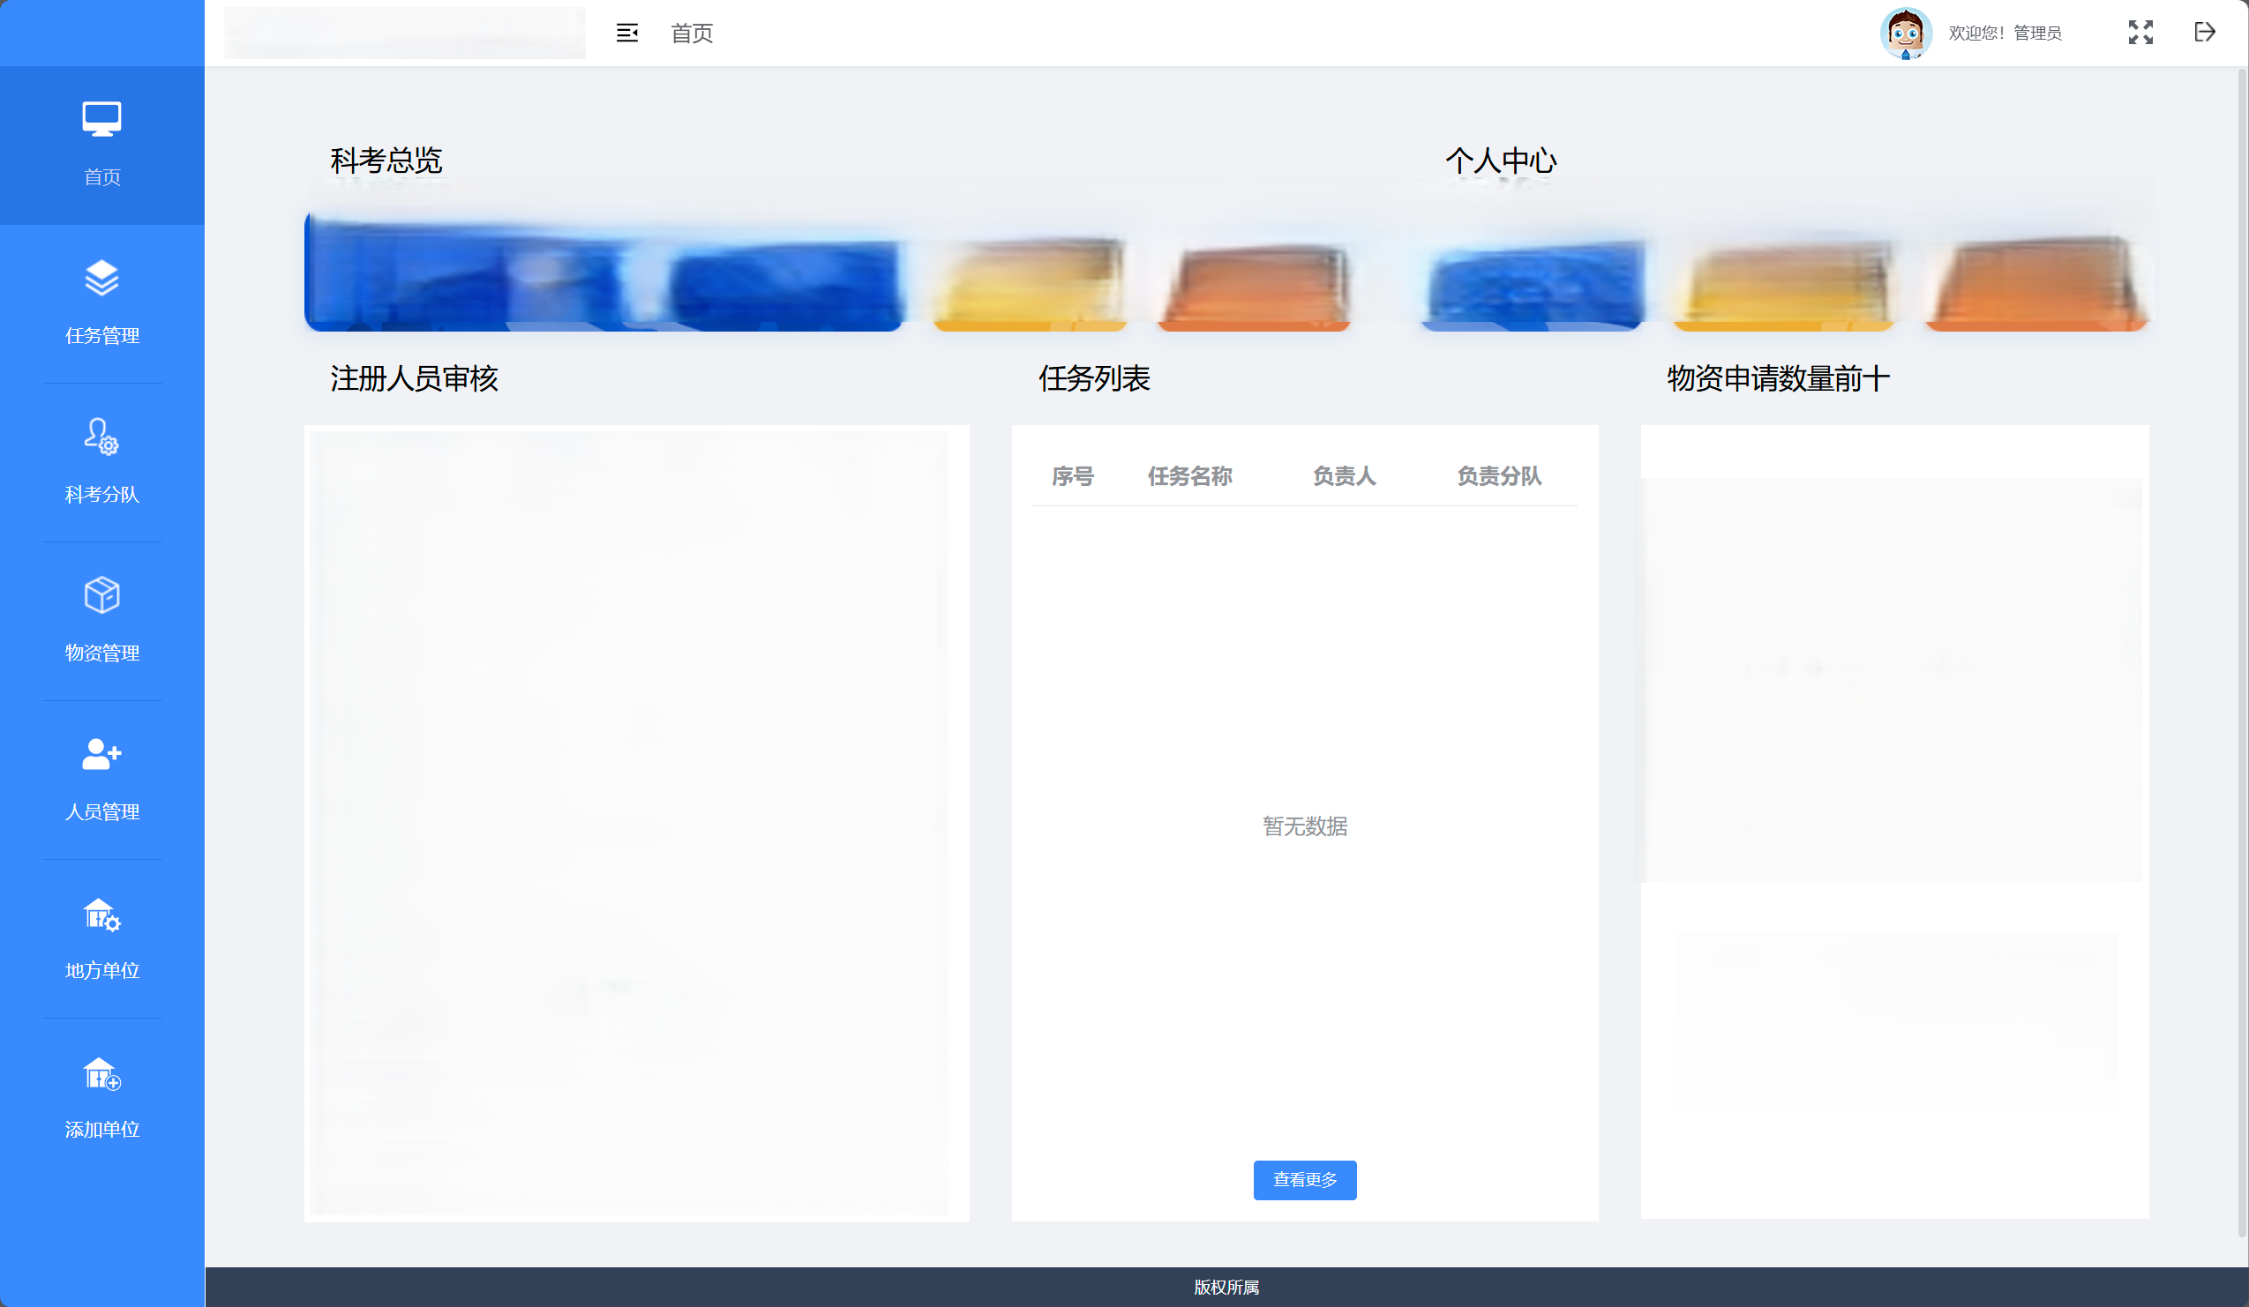Click the 版权所属 footer text
Viewport: 2249px width, 1307px height.
1226,1287
